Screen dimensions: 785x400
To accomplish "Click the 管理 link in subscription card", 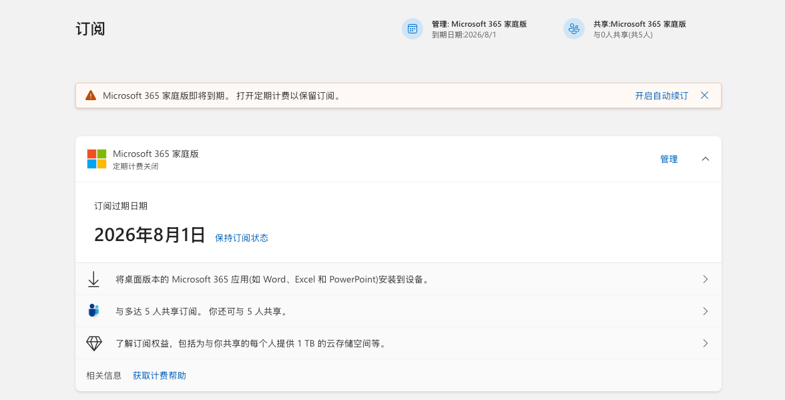I will (x=669, y=159).
